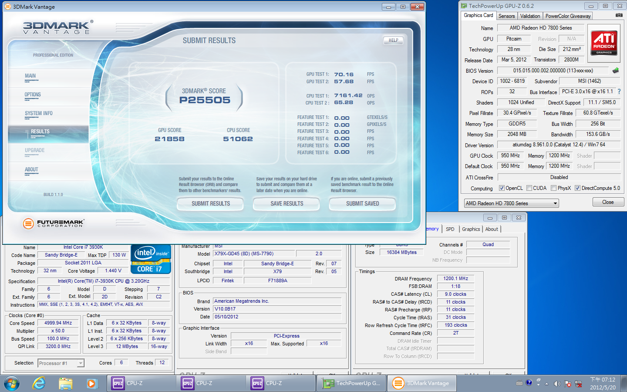
Task: Open MAIN section in 3DMark sidebar
Action: (48, 77)
